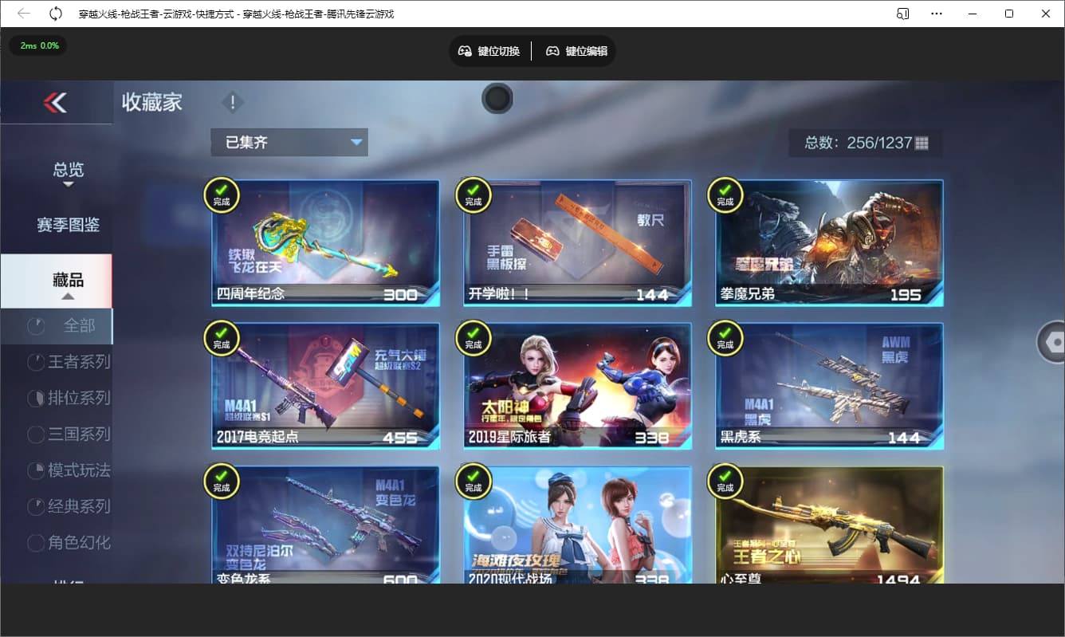
Task: Click the refresh icon in the title bar
Action: 54,14
